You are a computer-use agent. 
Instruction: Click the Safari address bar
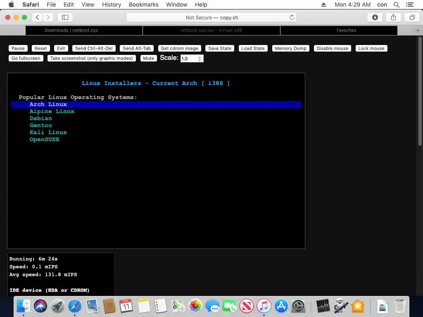click(x=211, y=17)
